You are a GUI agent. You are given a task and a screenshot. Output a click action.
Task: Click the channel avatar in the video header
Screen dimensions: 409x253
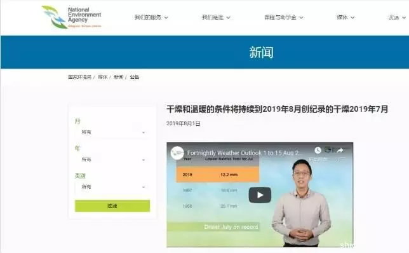click(x=177, y=153)
